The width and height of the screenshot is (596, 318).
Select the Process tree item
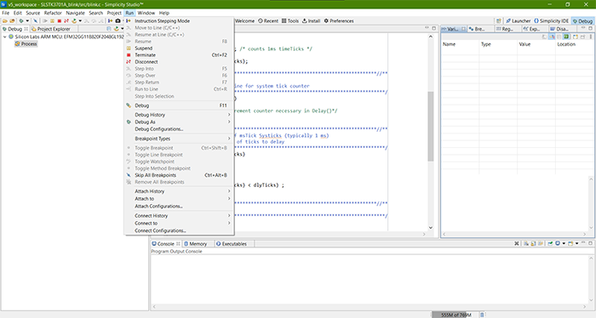[26, 44]
